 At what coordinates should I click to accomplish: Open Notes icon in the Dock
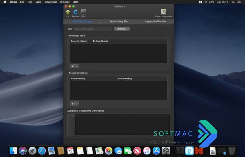(80, 151)
